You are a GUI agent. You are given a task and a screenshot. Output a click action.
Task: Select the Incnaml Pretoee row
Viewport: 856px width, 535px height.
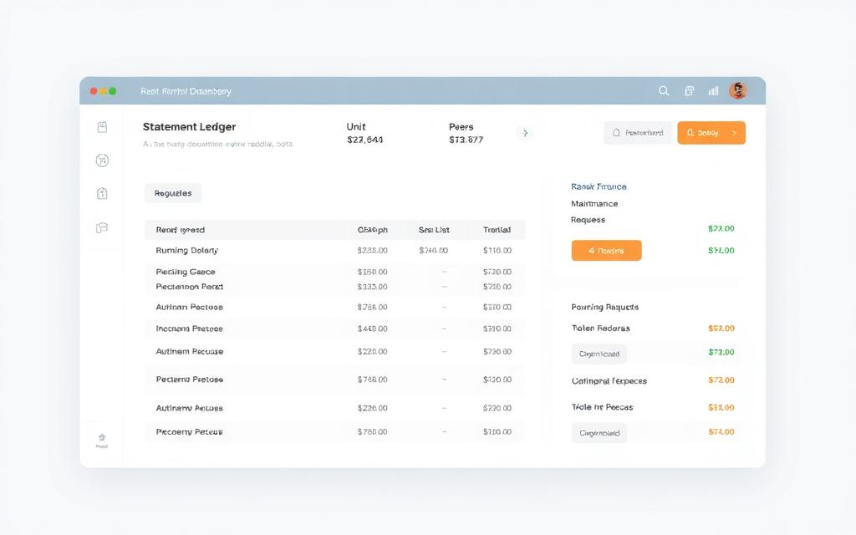334,329
